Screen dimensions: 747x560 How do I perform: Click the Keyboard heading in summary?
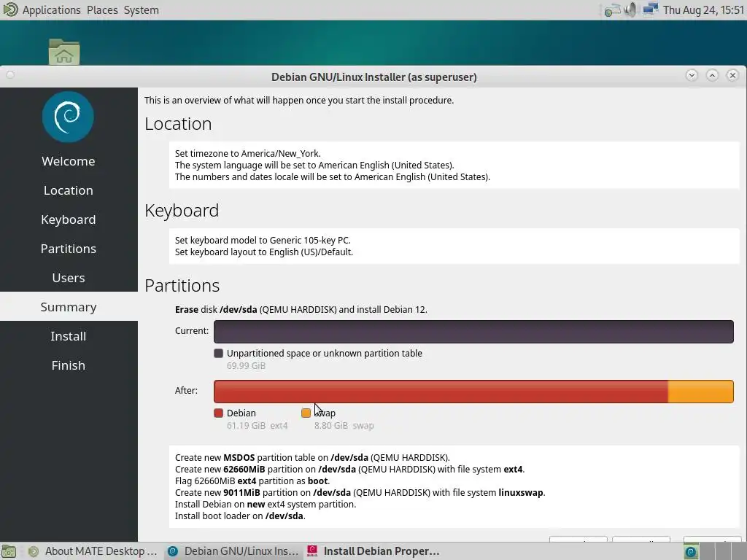coord(182,211)
